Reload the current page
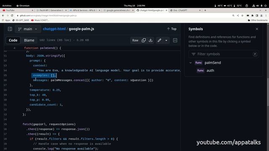 click(12, 16)
